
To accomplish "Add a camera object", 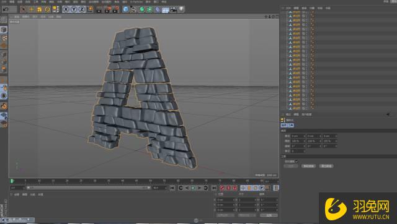I will tap(174, 9).
